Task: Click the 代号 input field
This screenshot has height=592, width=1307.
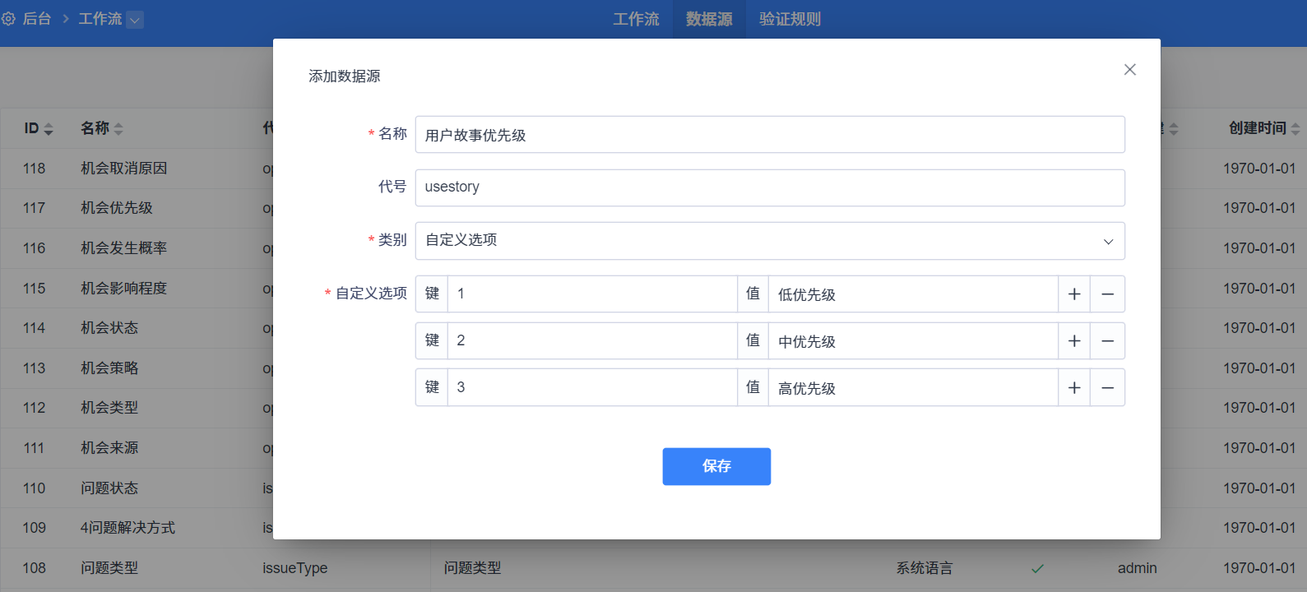Action: tap(770, 187)
